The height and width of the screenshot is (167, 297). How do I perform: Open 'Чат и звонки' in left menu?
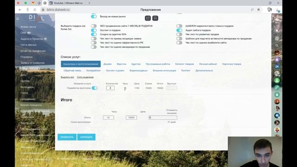(28, 45)
